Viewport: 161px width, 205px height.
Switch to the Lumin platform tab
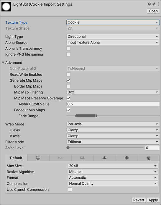pos(105,158)
